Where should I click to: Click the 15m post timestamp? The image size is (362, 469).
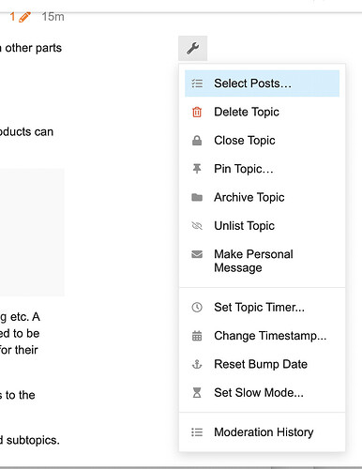53,17
